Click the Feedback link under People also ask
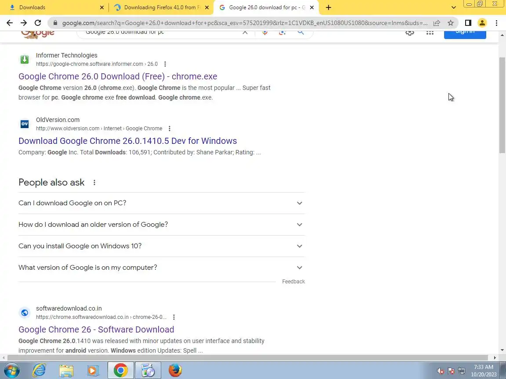Image resolution: width=506 pixels, height=379 pixels. click(293, 282)
